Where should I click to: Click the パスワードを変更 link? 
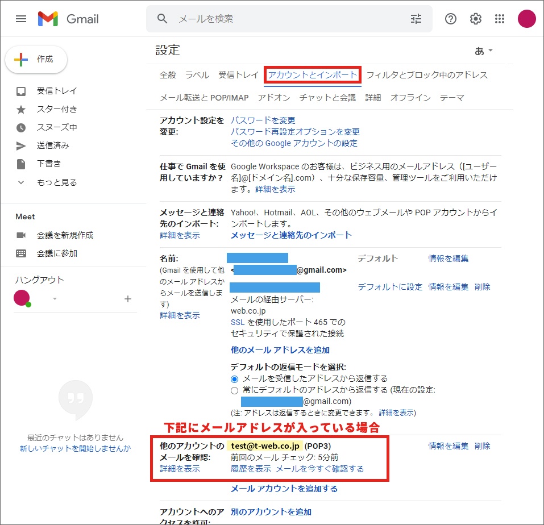tap(263, 120)
